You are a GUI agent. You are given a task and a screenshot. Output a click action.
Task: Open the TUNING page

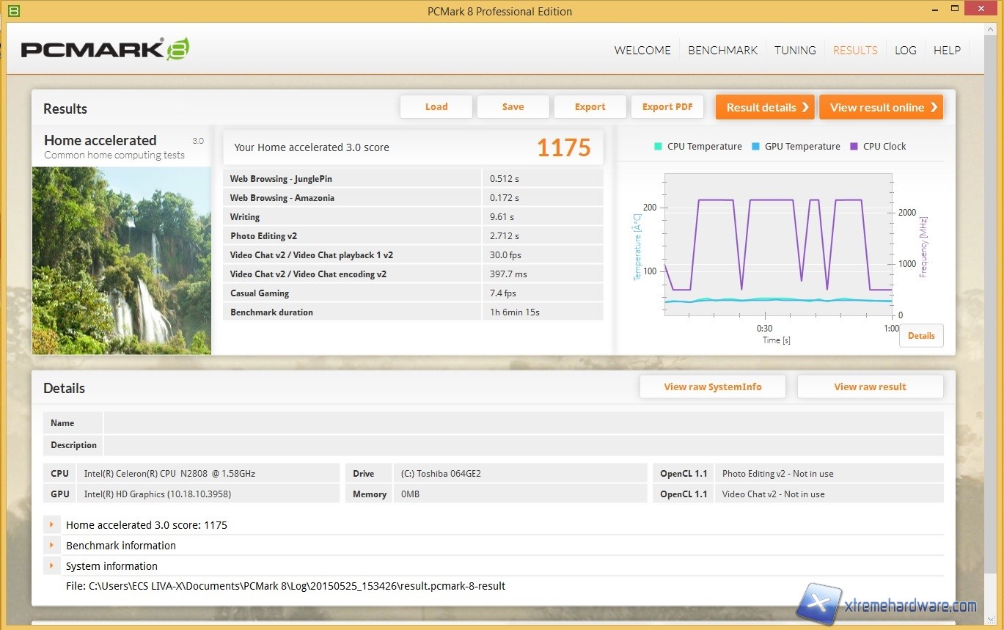795,50
